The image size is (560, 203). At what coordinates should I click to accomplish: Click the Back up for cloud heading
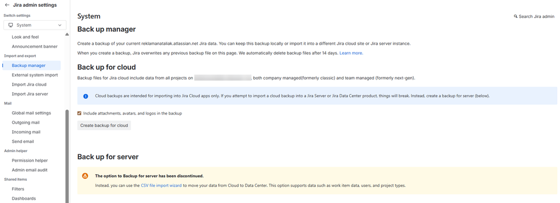(x=107, y=67)
